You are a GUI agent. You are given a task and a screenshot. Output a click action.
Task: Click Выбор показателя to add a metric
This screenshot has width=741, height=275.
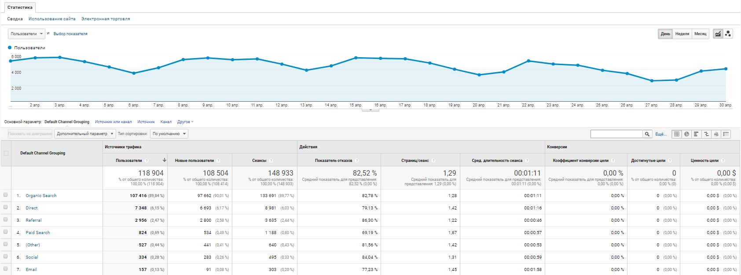click(x=70, y=34)
